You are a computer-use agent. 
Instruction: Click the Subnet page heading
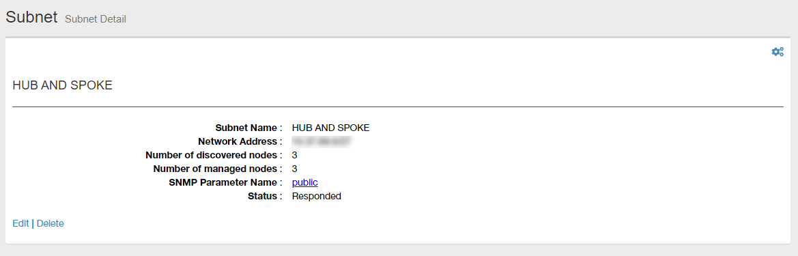point(31,17)
